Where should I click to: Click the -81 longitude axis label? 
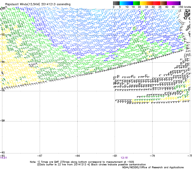point(115,156)
